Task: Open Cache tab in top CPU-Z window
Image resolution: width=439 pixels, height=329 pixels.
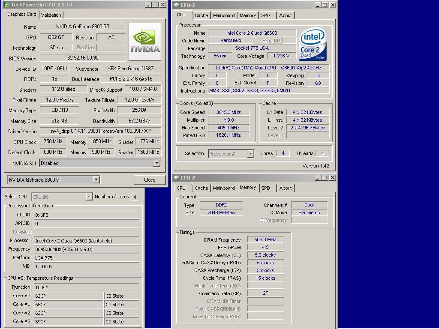Action: 201,15
